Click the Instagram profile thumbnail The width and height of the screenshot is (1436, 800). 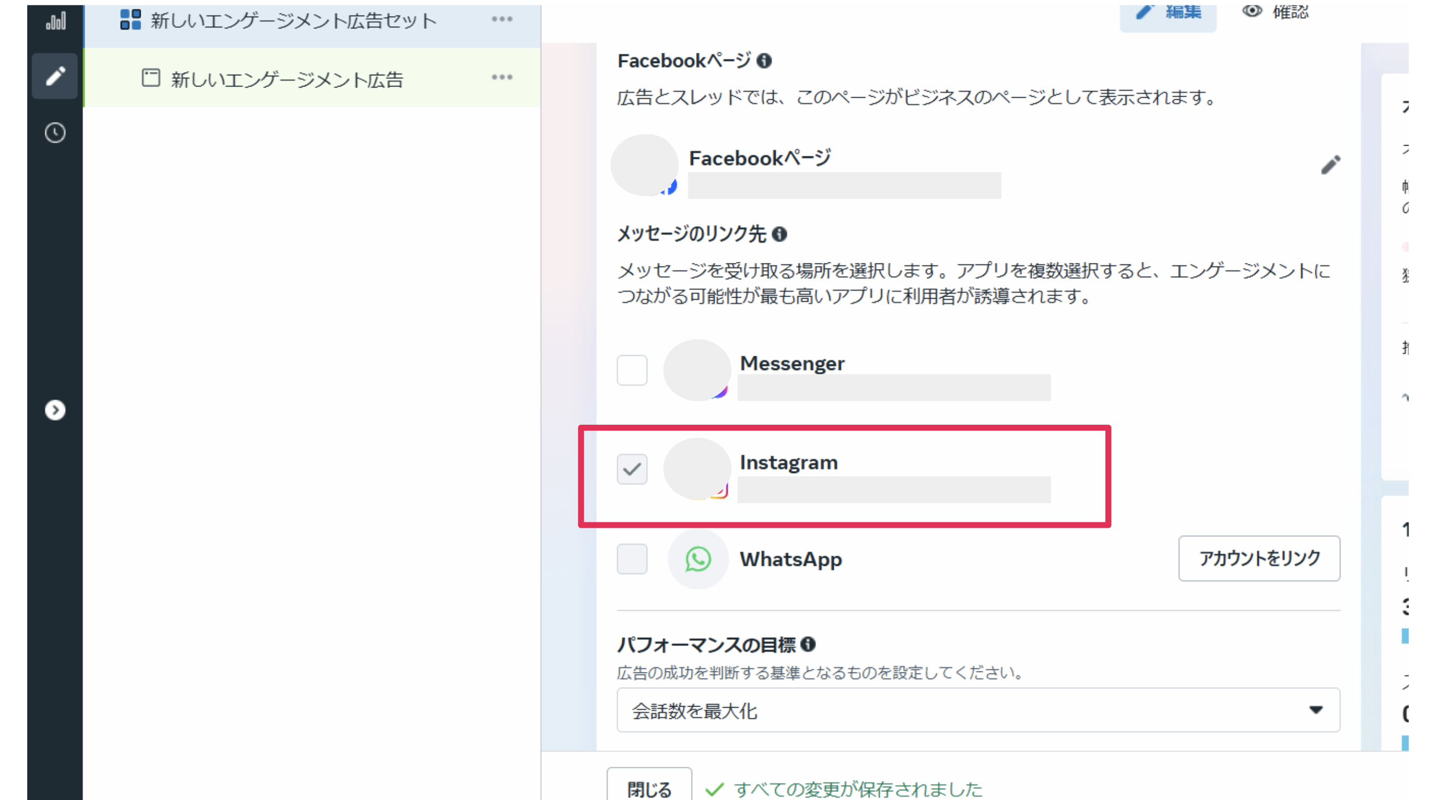pos(697,469)
